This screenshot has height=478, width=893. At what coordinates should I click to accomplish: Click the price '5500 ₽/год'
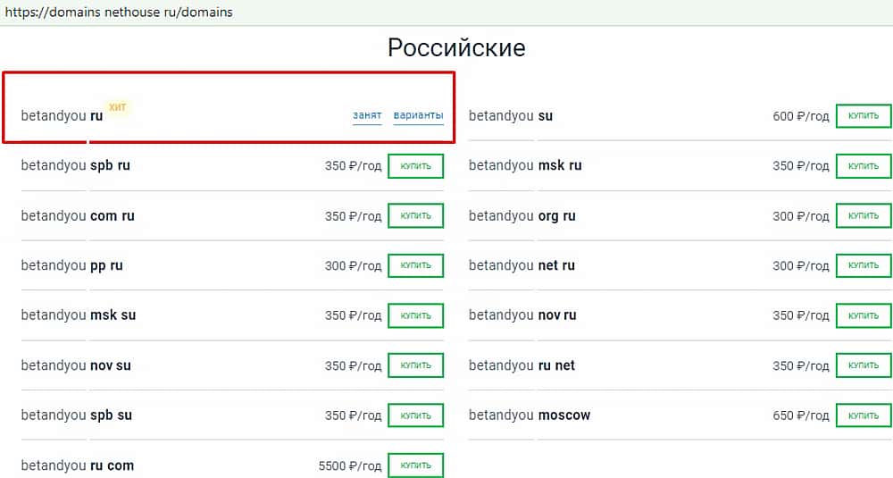[350, 466]
